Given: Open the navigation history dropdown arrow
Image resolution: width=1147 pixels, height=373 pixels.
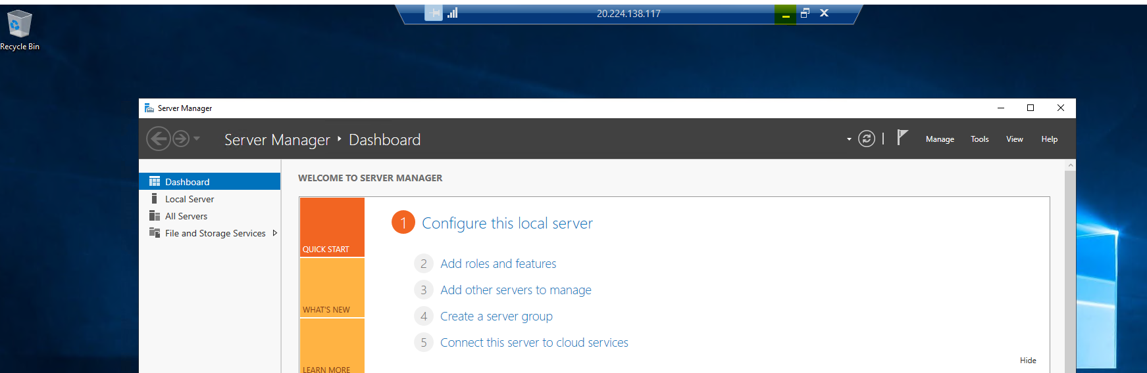Looking at the screenshot, I should pyautogui.click(x=196, y=139).
